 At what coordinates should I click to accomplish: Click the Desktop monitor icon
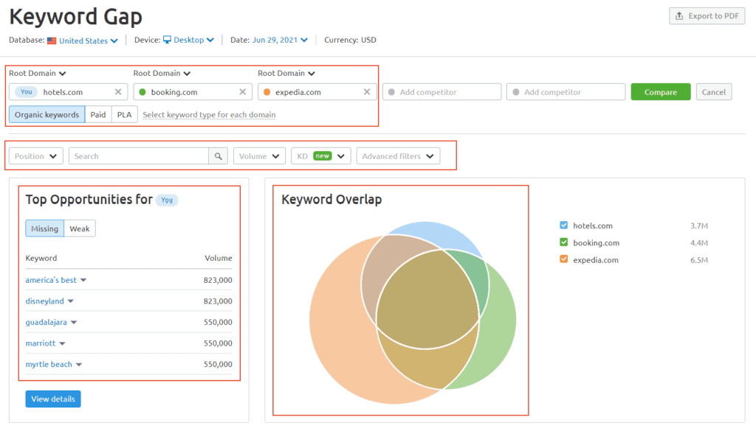167,40
